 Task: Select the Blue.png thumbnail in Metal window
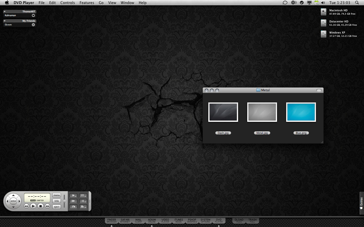tap(301, 112)
